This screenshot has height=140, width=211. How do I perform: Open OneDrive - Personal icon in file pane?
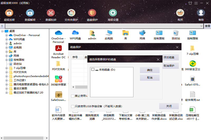(x=58, y=37)
